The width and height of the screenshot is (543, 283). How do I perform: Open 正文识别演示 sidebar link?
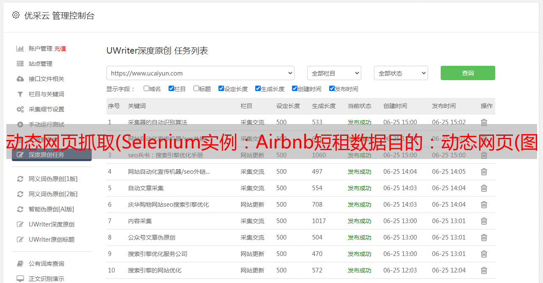[46, 279]
